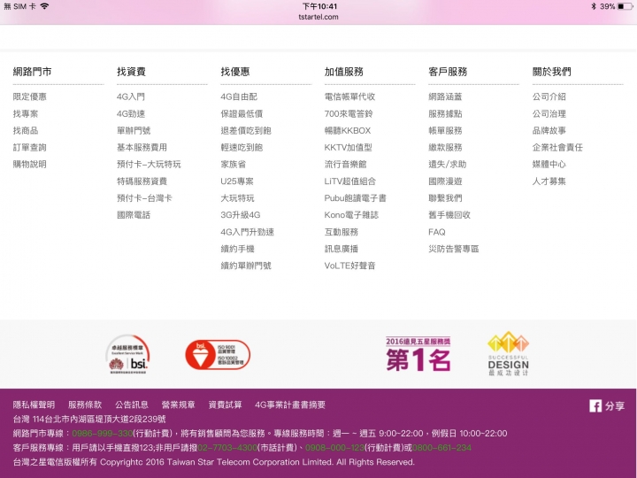Tap the Bluetooth status icon
The image size is (637, 478).
tap(594, 6)
